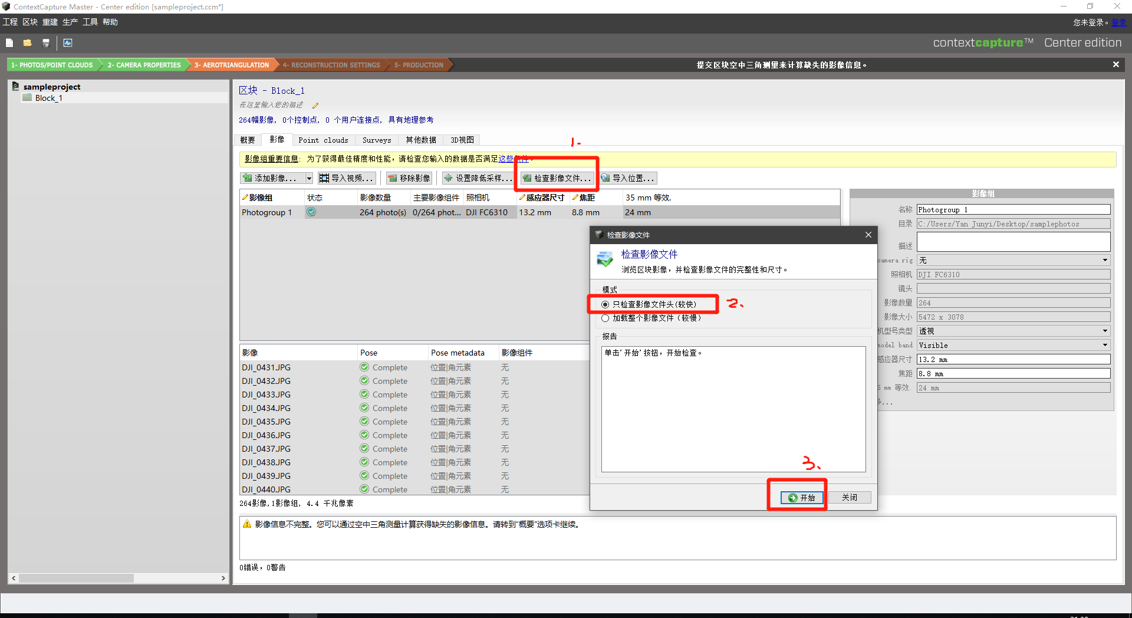This screenshot has height=618, width=1132.
Task: Click the pencil icon to edit block description
Action: pyautogui.click(x=315, y=106)
